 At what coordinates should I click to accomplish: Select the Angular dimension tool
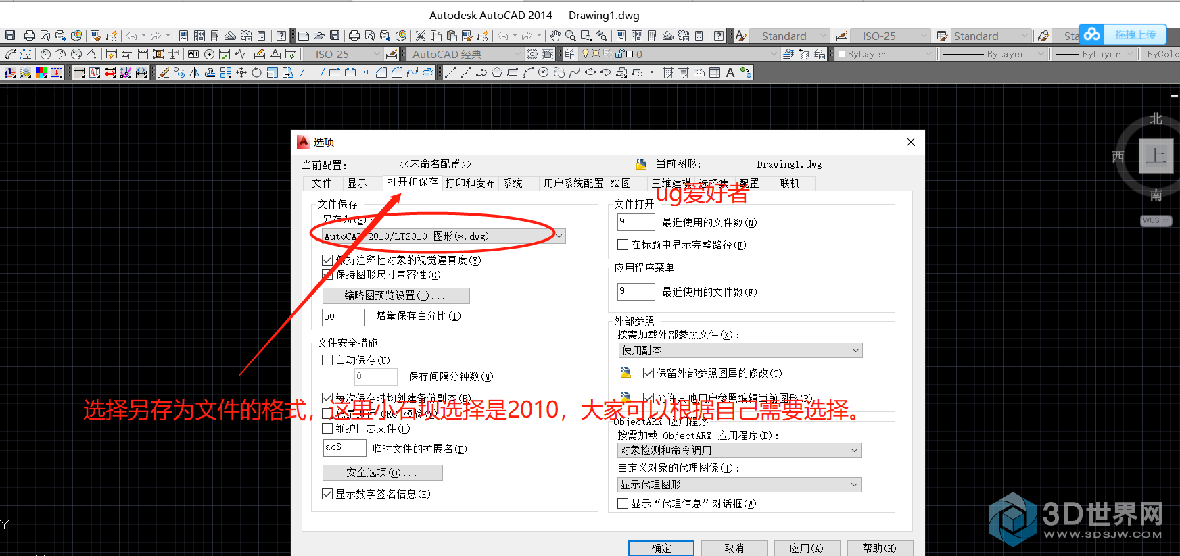pyautogui.click(x=92, y=54)
